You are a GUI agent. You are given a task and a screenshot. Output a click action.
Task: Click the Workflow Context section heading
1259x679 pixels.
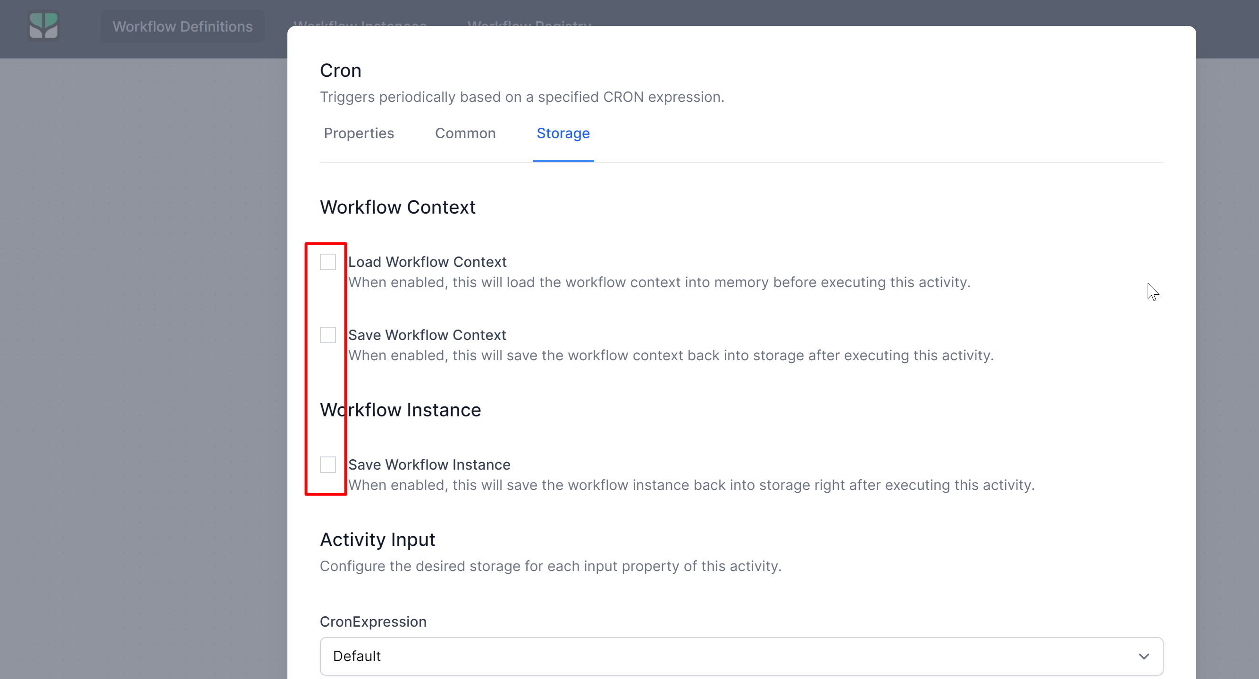(x=397, y=207)
